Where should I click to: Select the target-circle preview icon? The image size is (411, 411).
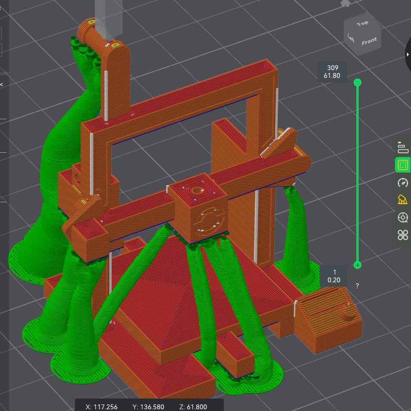coord(403,218)
